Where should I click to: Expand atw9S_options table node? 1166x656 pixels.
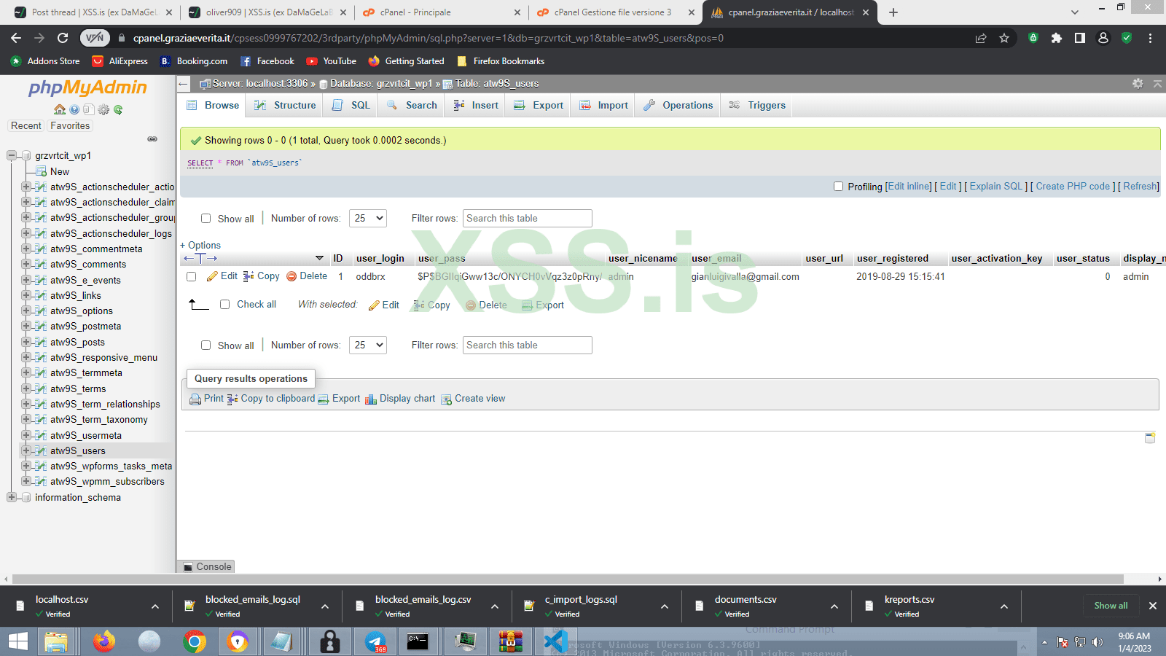[26, 311]
